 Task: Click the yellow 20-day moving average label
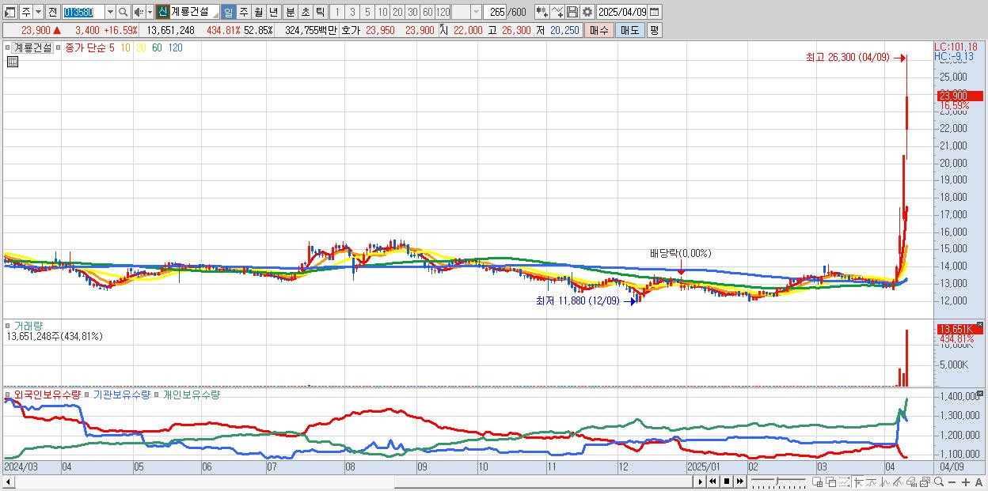[141, 47]
